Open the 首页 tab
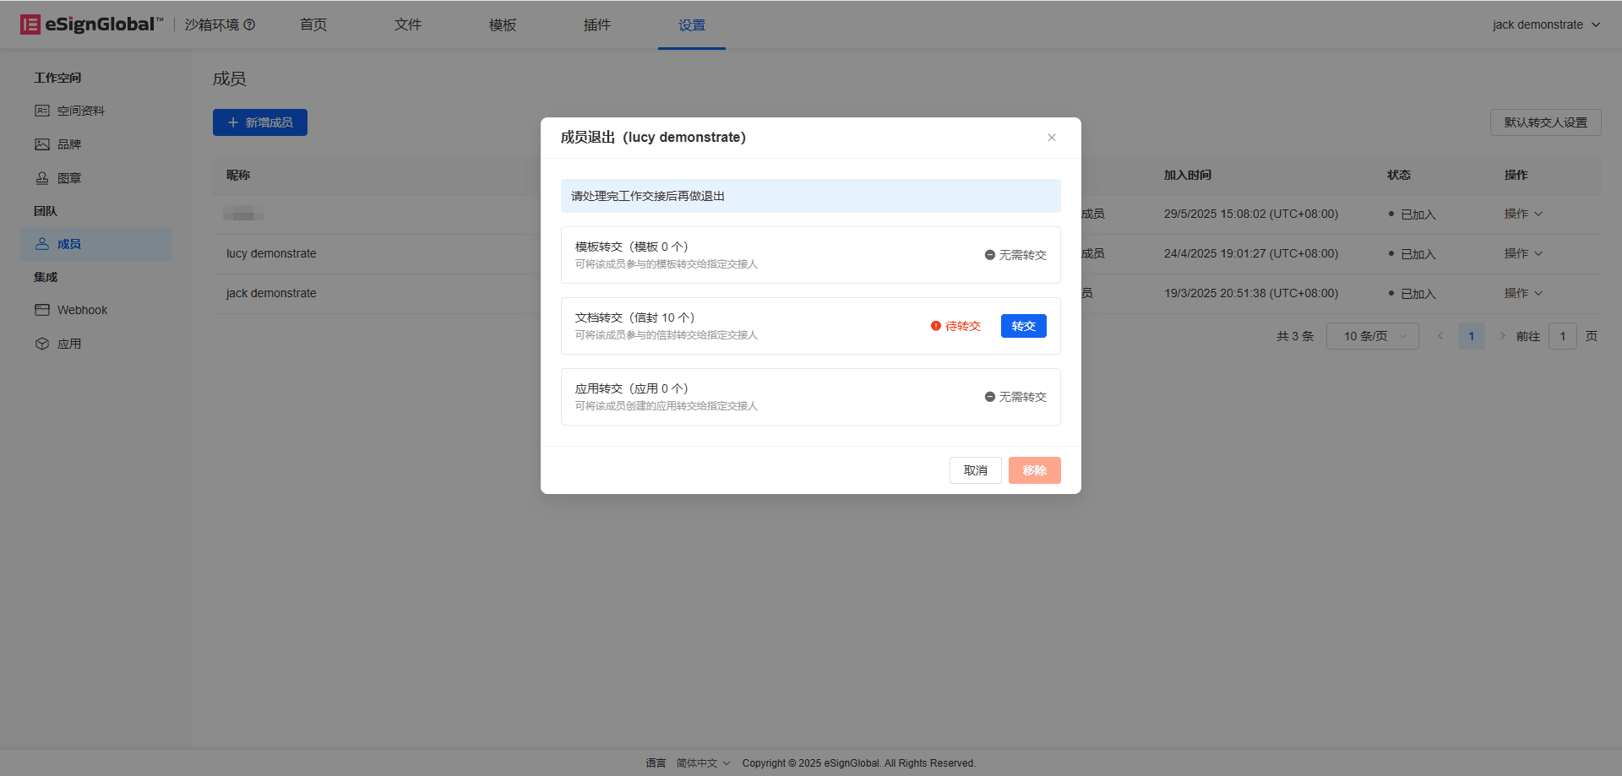The height and width of the screenshot is (776, 1622). coord(313,24)
